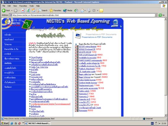Open Internet Explorer from quick launch
Viewport: 168px width, 126px height.
point(12,123)
